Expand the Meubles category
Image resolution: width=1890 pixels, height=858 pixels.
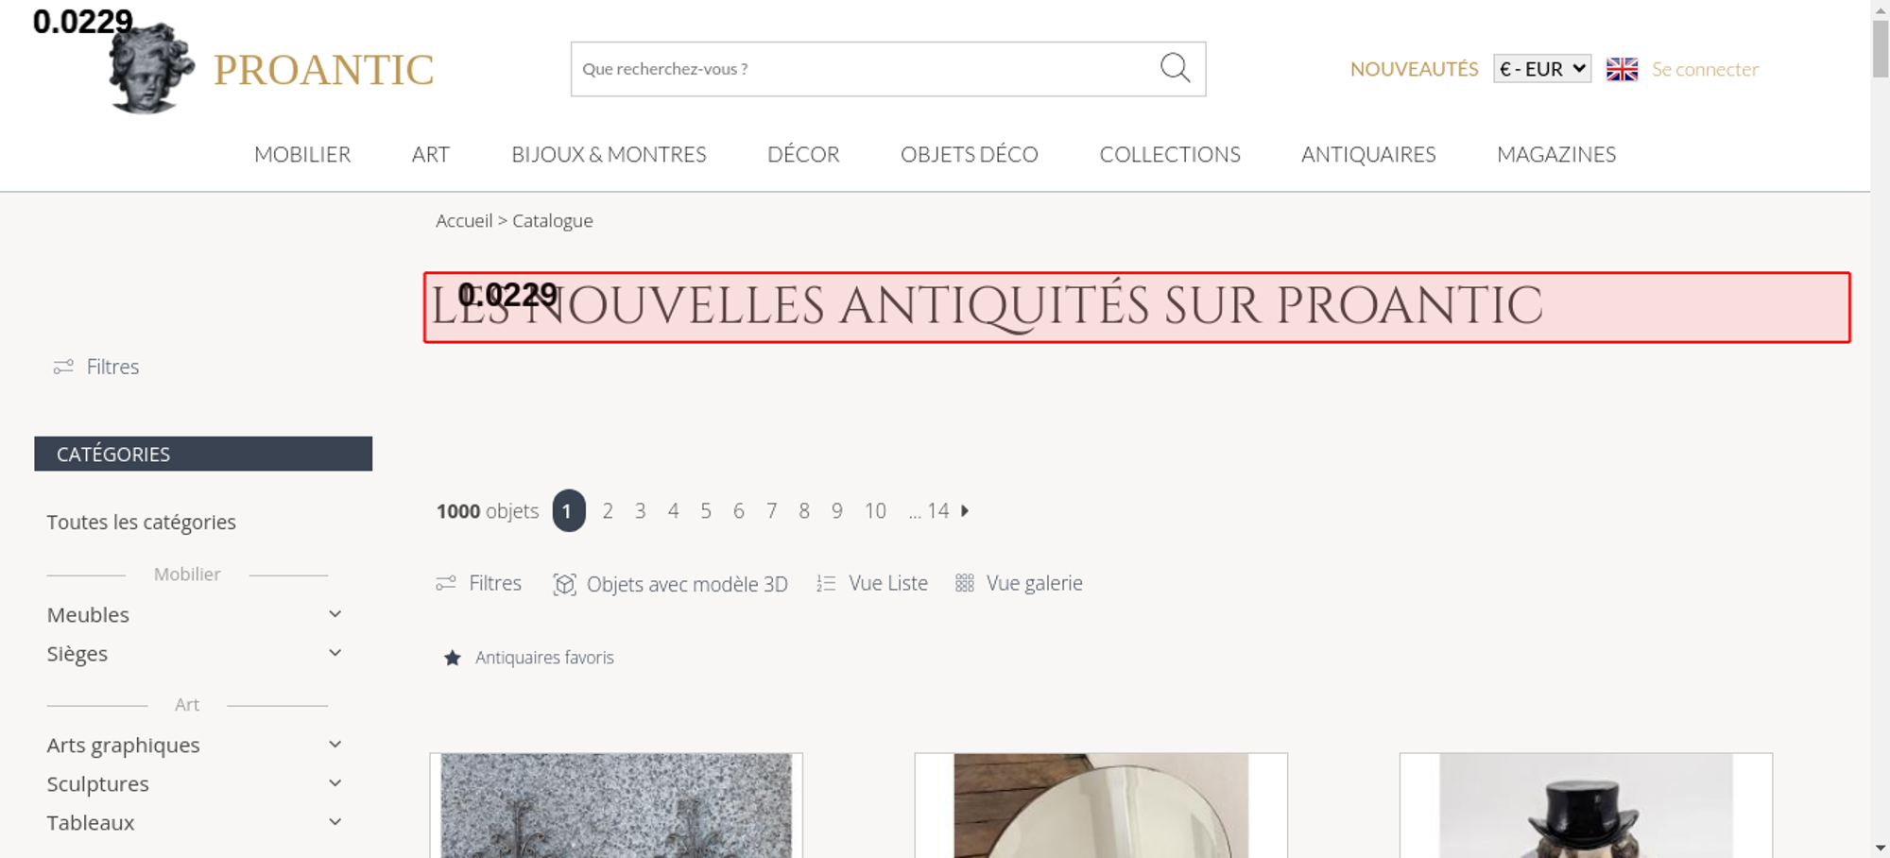pos(335,614)
